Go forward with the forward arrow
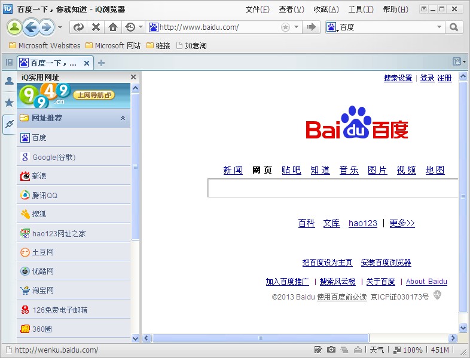Viewport: 470px width, 358px height. pyautogui.click(x=47, y=27)
